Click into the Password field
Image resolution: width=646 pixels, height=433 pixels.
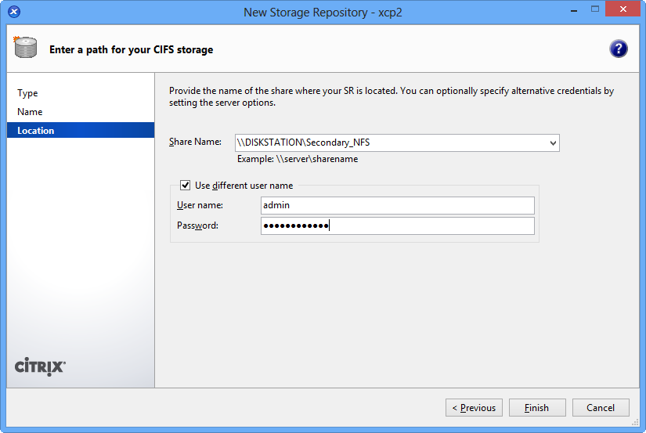pos(397,226)
